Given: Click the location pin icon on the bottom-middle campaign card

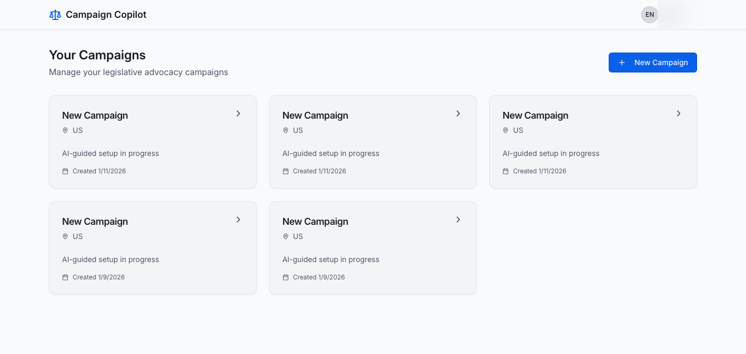Looking at the screenshot, I should coord(286,236).
